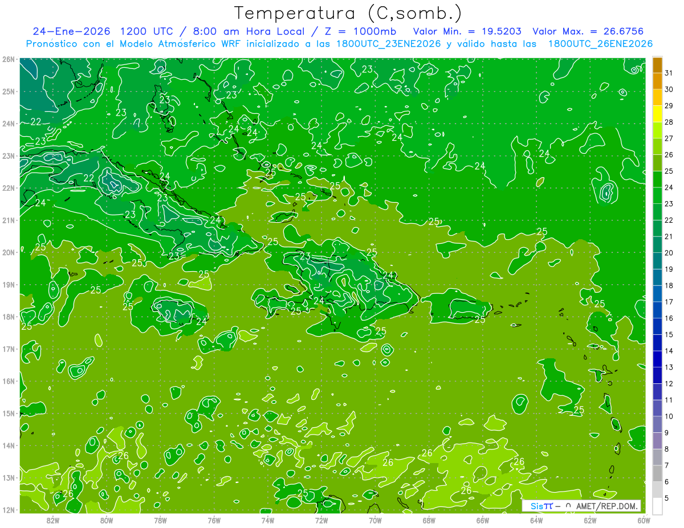
Task: Click the colorbar segment between 30 and 31
Action: 657,81
